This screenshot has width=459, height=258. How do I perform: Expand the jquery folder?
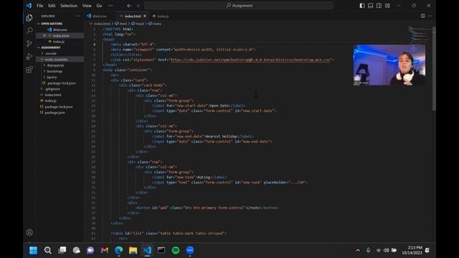tap(44, 77)
